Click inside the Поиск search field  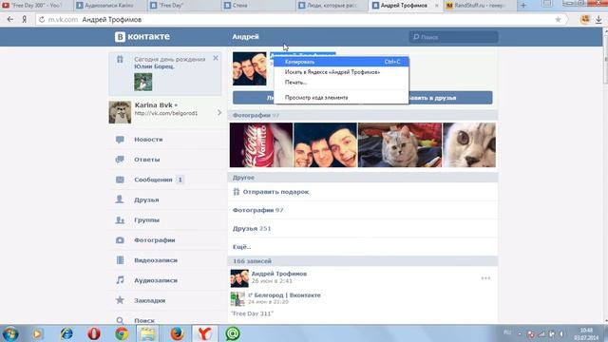pos(453,37)
